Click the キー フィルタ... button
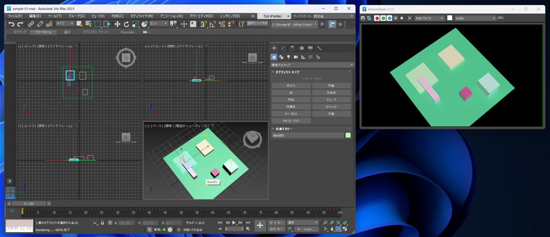Screen dimensions: 550x237 tap(307, 229)
